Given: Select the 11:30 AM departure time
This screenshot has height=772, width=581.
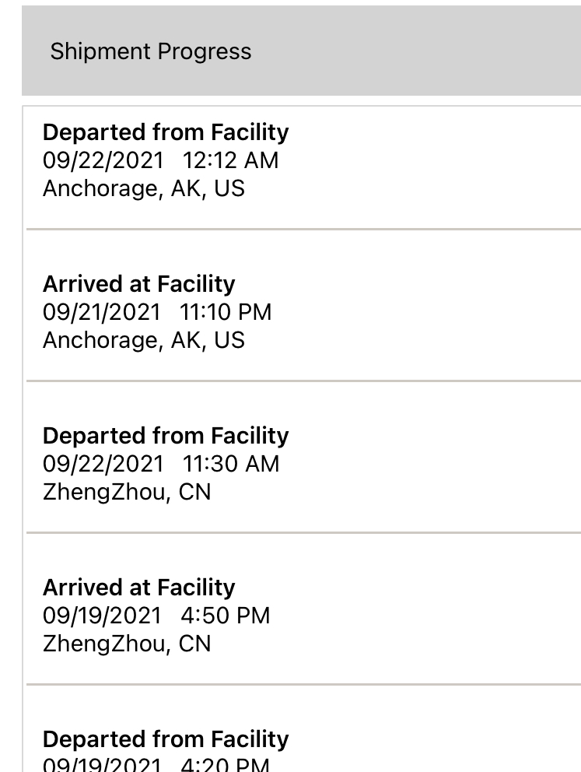Looking at the screenshot, I should pyautogui.click(x=231, y=464).
